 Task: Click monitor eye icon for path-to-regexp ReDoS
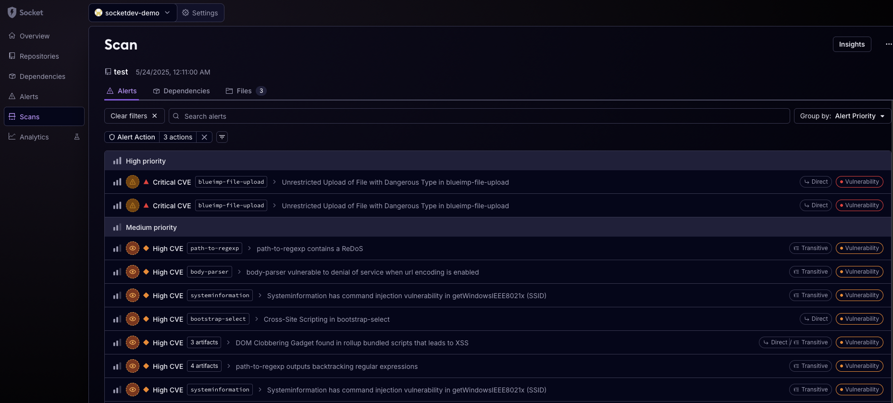133,248
